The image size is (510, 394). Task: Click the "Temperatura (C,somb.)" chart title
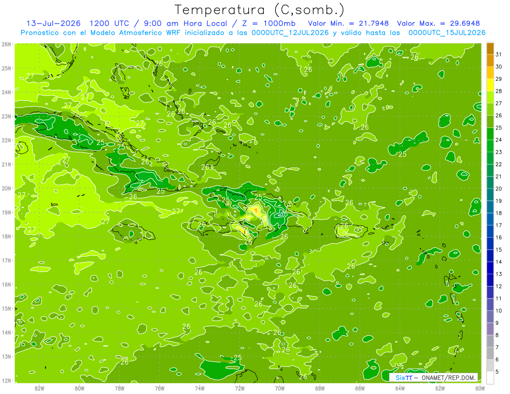(x=260, y=10)
